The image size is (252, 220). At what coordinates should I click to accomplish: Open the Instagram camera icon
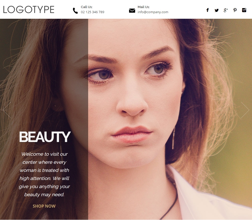(244, 10)
